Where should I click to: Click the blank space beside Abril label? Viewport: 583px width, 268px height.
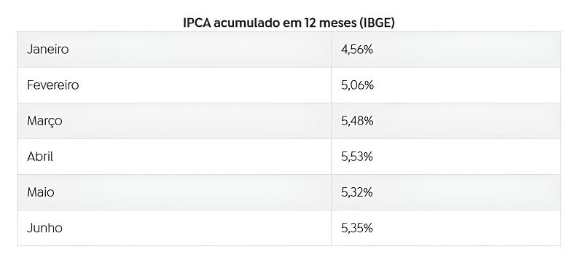tap(192, 157)
